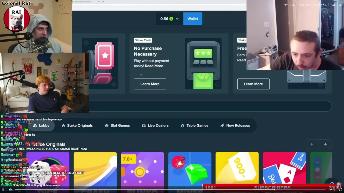Click chat message "You can never match his degeneracy"

pyautogui.click(x=39, y=120)
